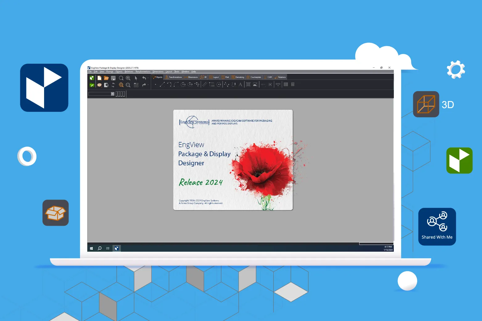Click the EngView splash screen image
This screenshot has width=482, height=321.
pos(233,160)
